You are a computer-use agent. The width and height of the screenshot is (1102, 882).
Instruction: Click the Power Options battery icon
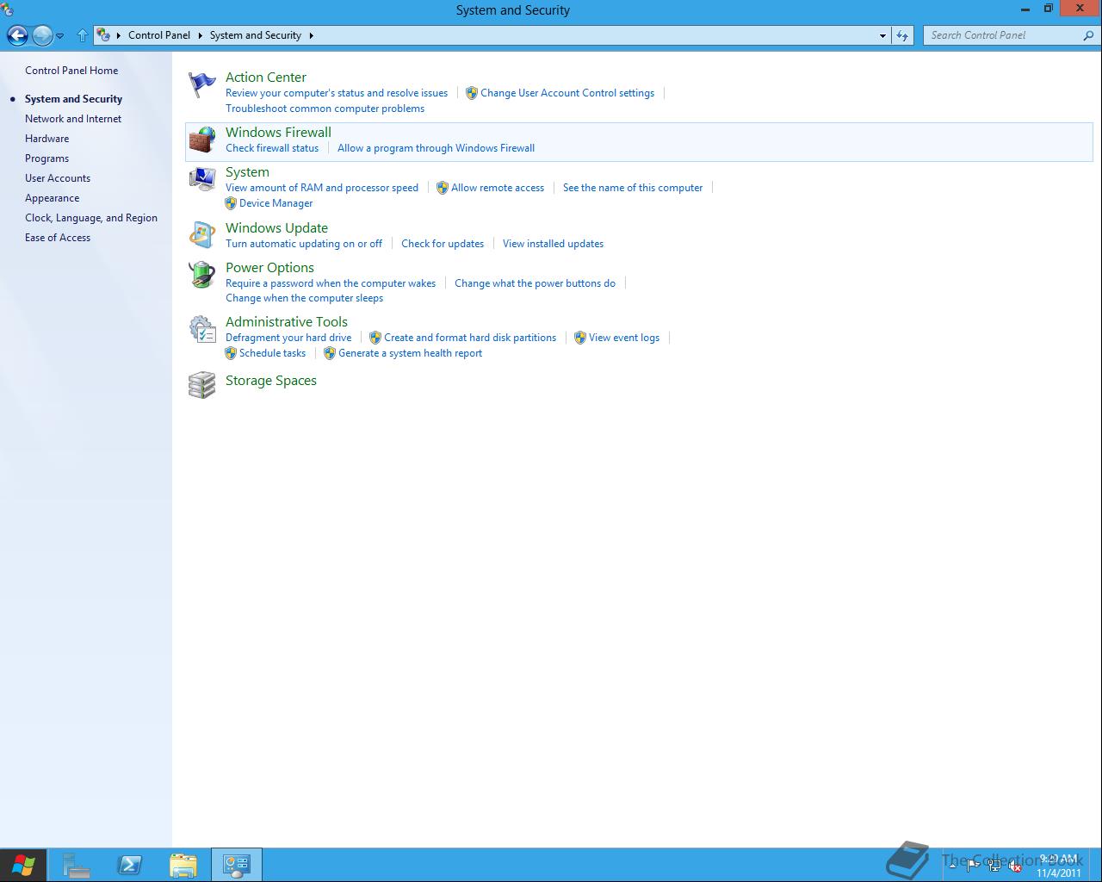coord(202,275)
